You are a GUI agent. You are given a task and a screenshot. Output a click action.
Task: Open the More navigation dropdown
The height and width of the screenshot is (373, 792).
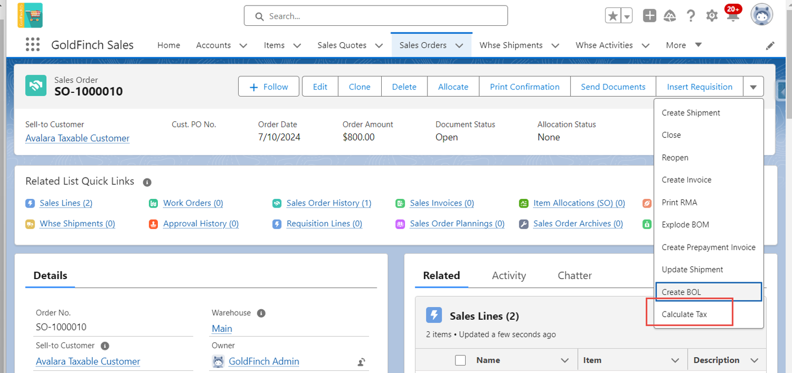tap(684, 45)
